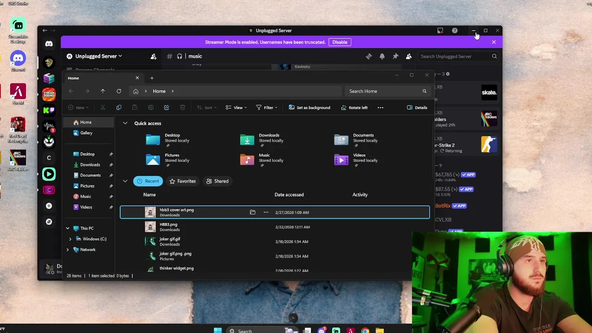Screen dimensions: 592x333
Task: Open FiveM desktop shortcut
Action: point(18,94)
